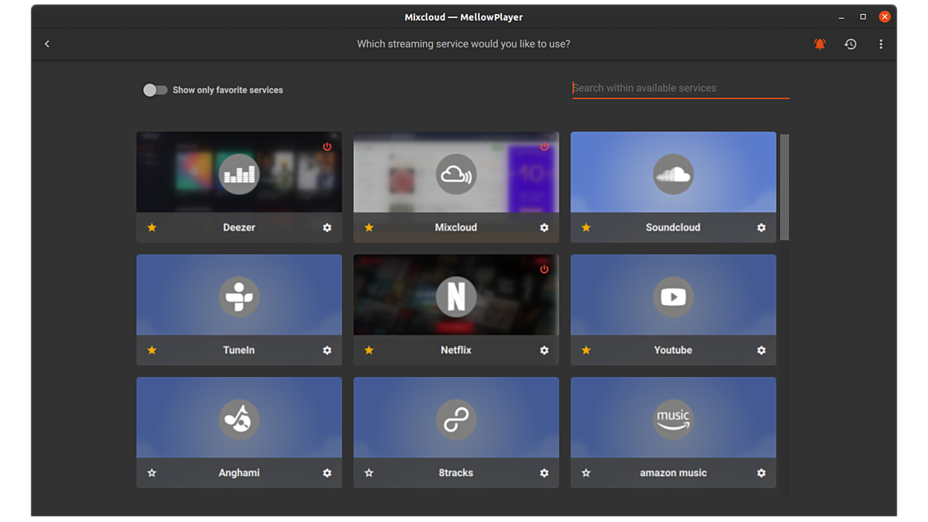
Task: Select the Youtube service tile
Action: point(673,296)
